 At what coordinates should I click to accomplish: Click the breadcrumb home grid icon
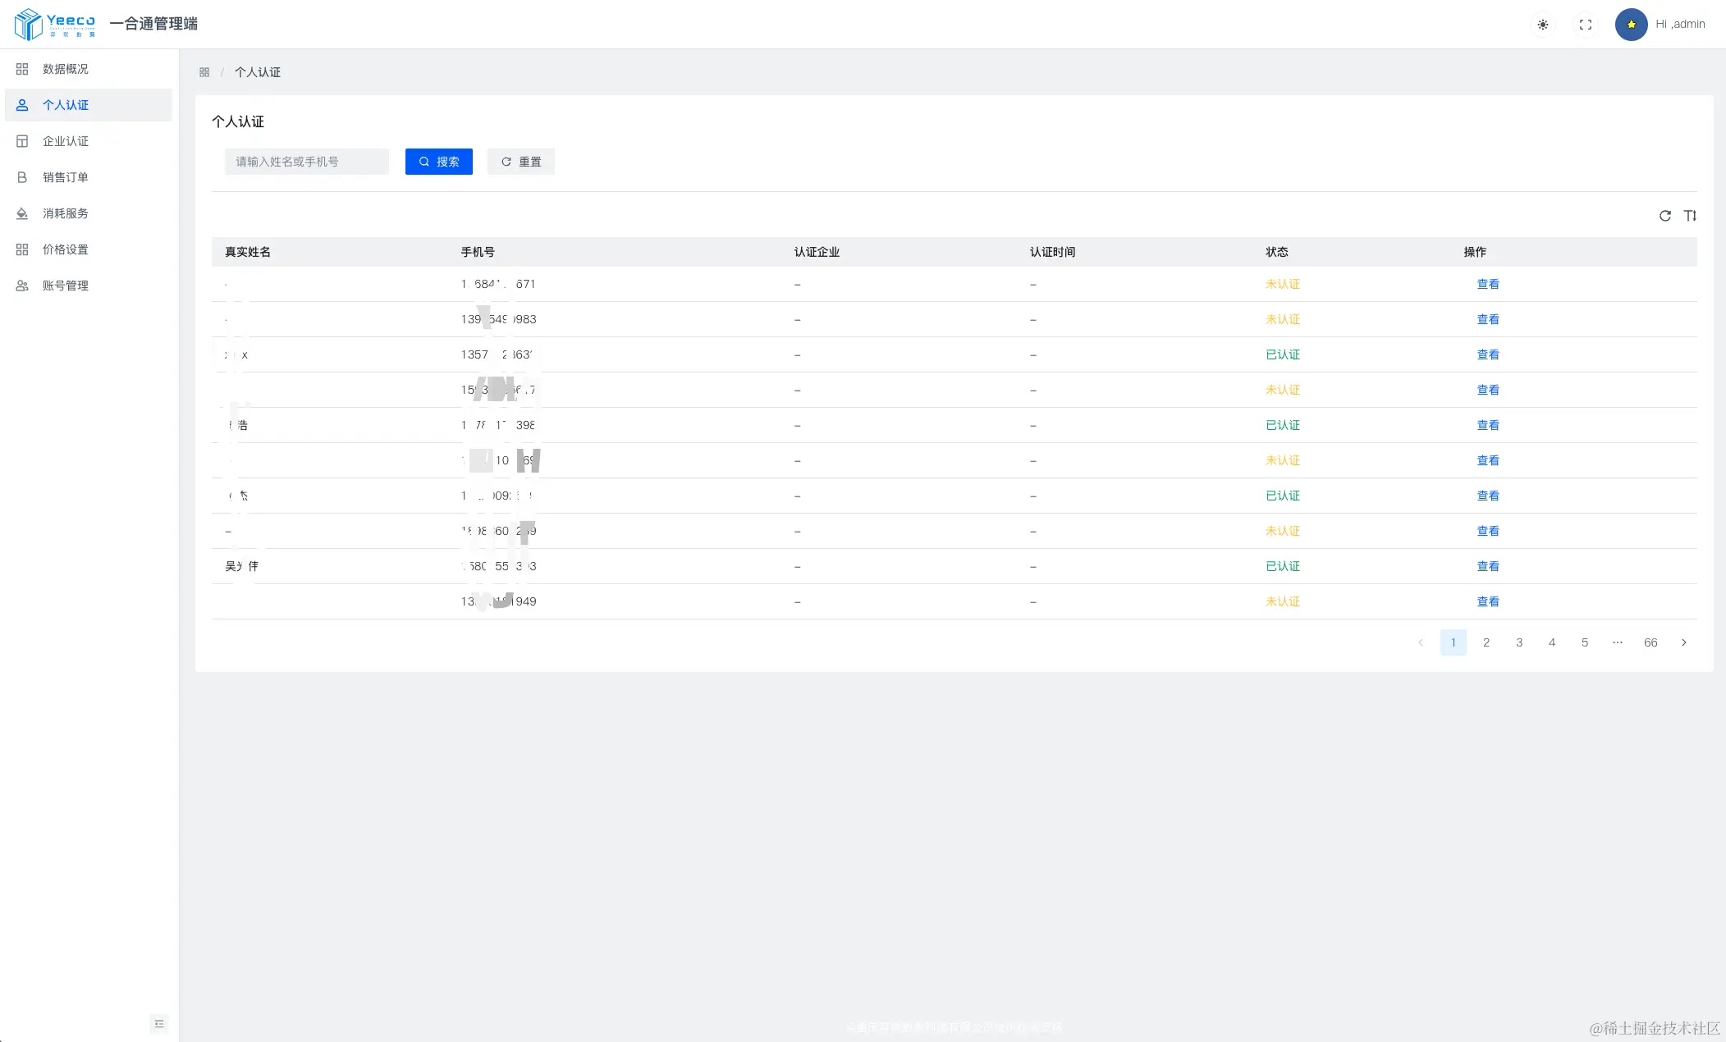[x=204, y=72]
